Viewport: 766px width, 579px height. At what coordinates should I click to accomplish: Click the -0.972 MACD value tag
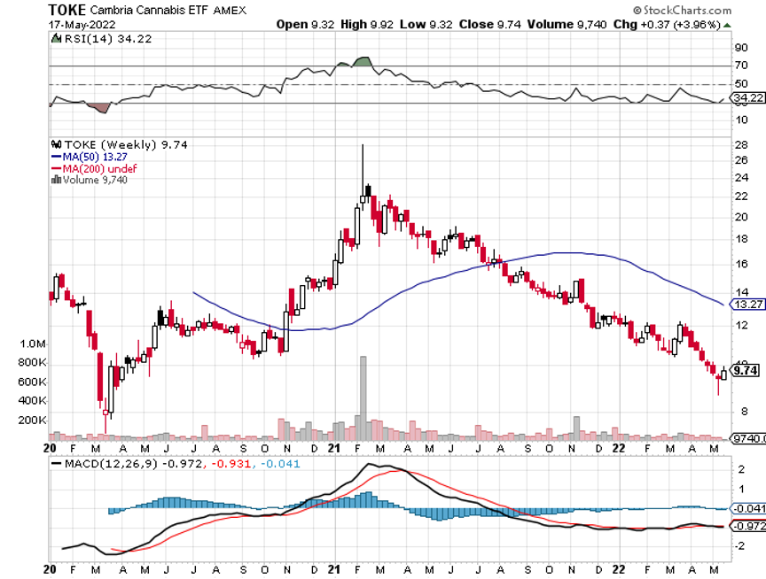(744, 526)
